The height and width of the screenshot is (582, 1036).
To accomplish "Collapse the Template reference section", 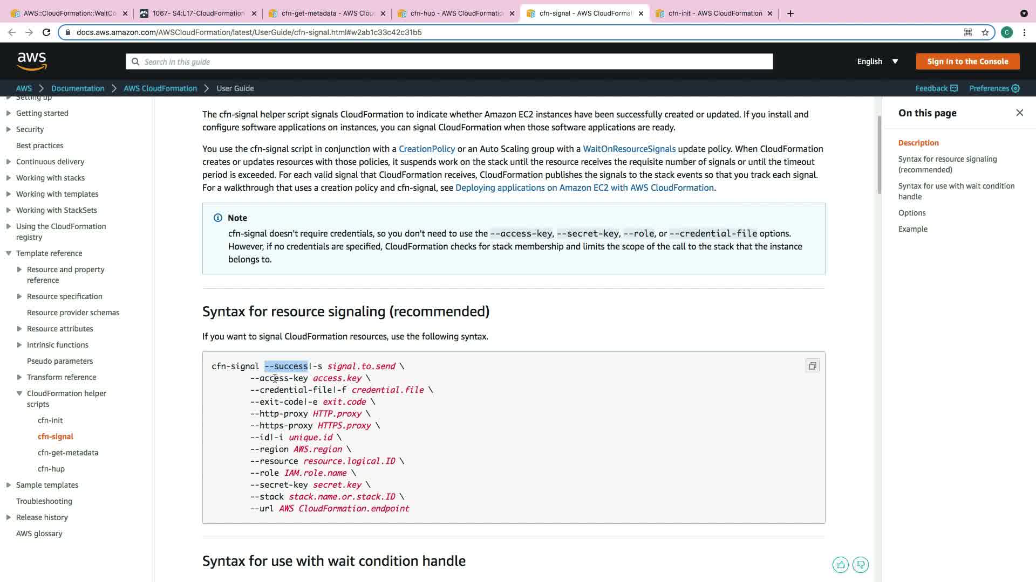I will tap(9, 253).
